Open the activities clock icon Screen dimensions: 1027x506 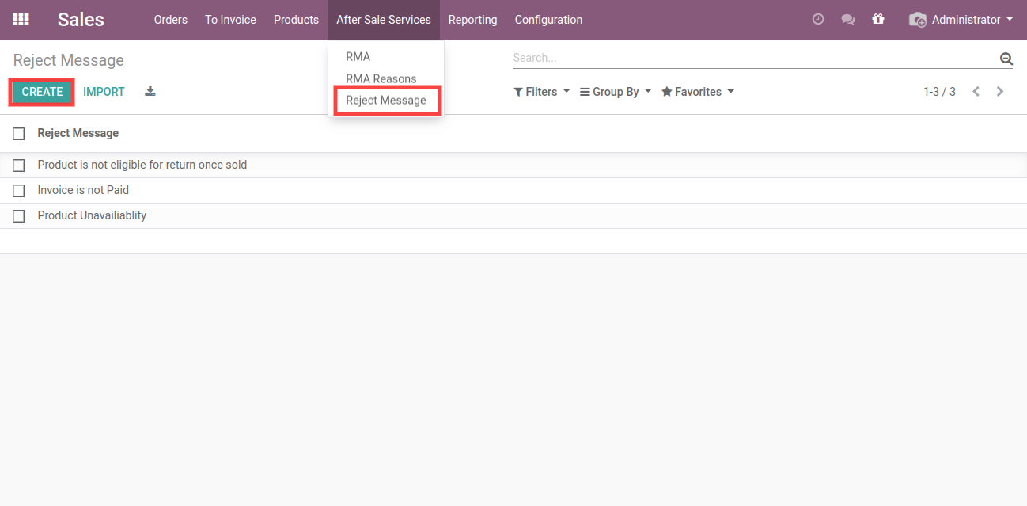point(818,20)
